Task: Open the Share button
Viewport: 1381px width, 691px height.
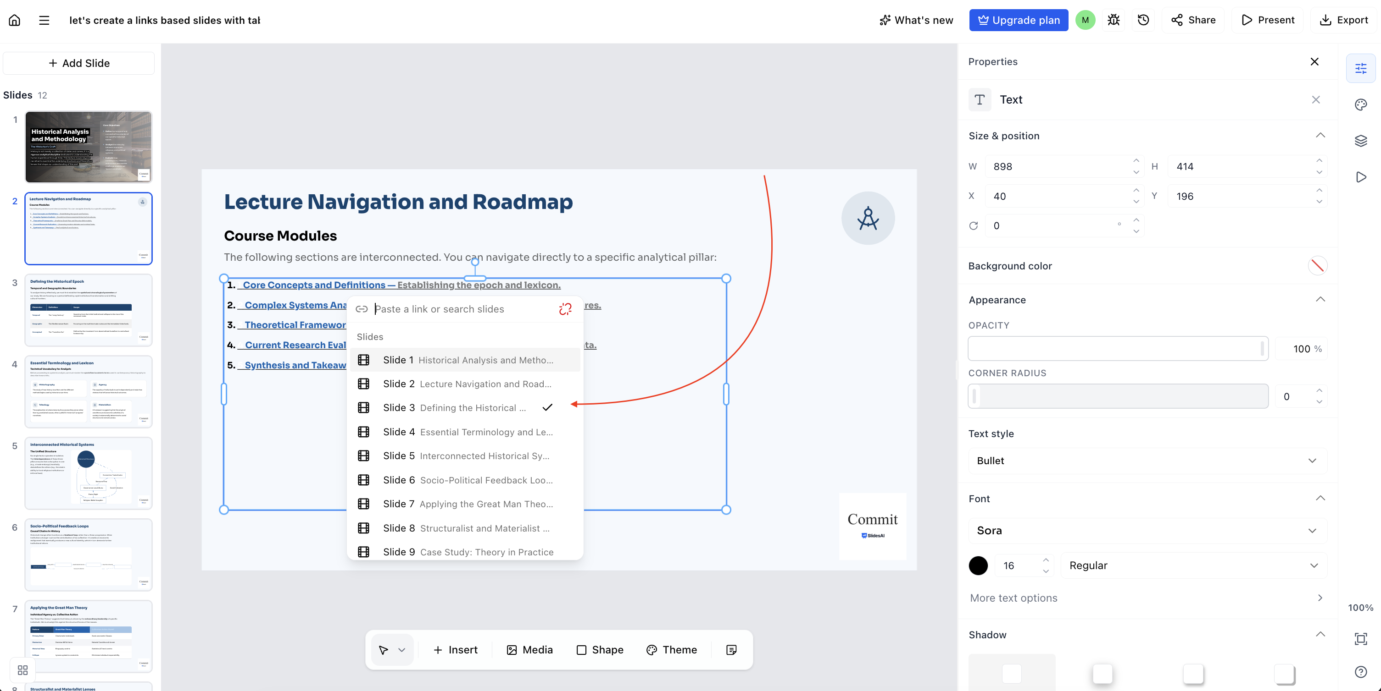Action: click(x=1193, y=20)
